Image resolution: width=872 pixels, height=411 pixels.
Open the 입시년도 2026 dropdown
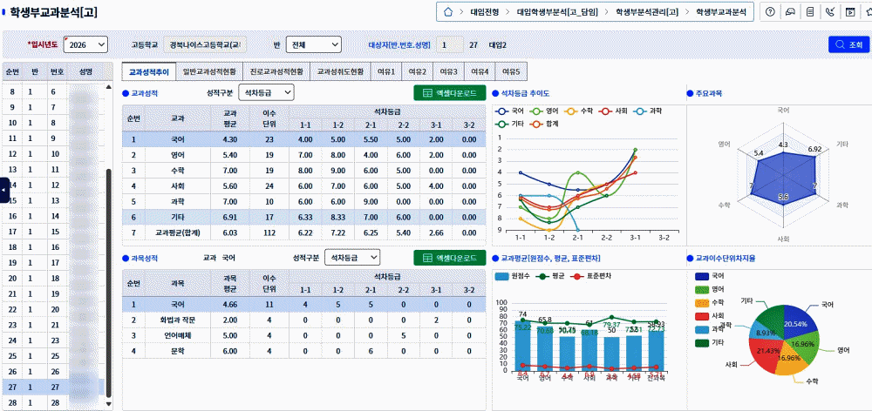pyautogui.click(x=85, y=44)
